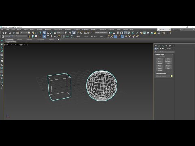Image resolution: width=195 pixels, height=146 pixels.
Task: Click yellow warning triangle icon
Action: click(x=155, y=33)
